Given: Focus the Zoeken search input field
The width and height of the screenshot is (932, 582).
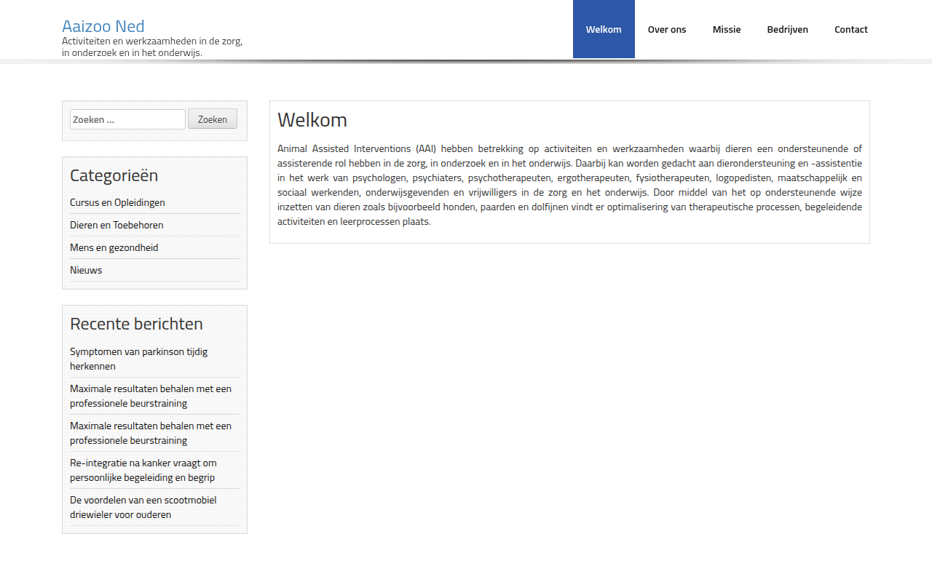Looking at the screenshot, I should pos(127,119).
